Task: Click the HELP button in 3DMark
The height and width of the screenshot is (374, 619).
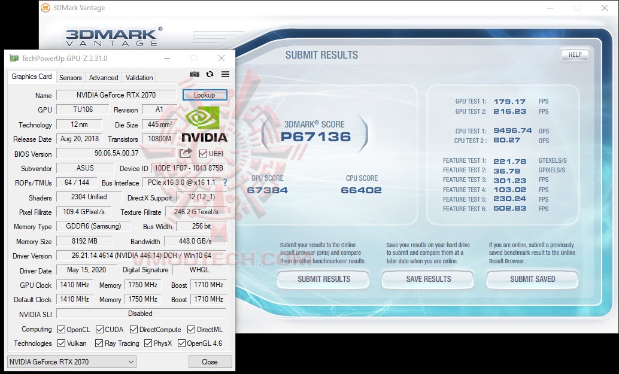Action: (x=575, y=55)
